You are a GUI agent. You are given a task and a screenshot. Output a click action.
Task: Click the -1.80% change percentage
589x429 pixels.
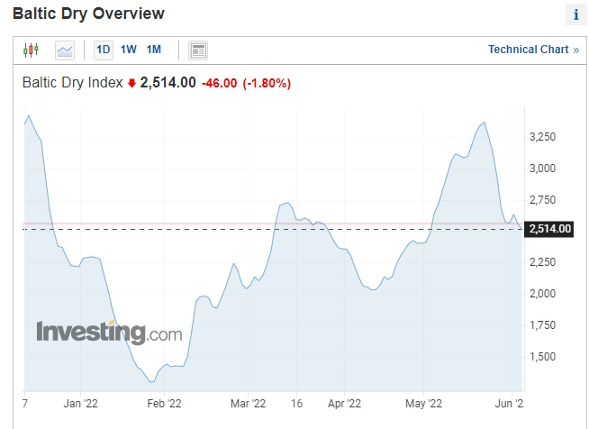(267, 84)
